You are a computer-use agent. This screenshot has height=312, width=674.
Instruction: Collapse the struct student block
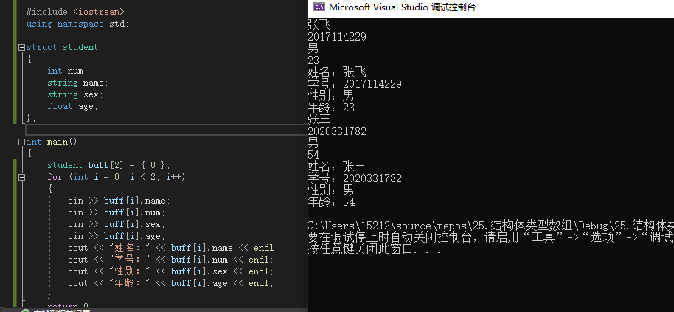click(x=21, y=48)
